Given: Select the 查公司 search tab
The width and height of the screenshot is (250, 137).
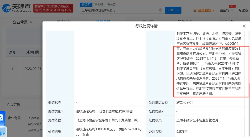Looking at the screenshot, I should pos(86,5).
